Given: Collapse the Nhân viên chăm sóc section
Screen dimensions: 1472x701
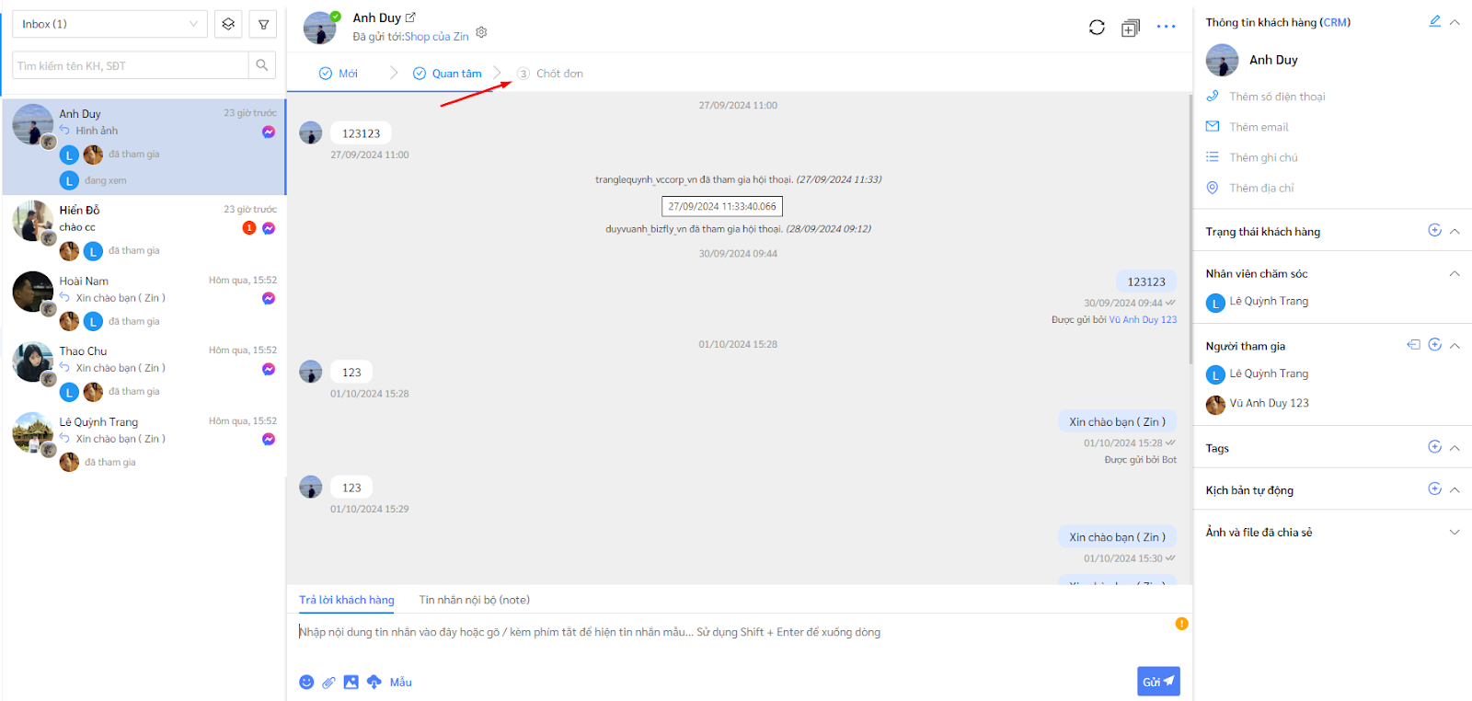Looking at the screenshot, I should 1455,273.
